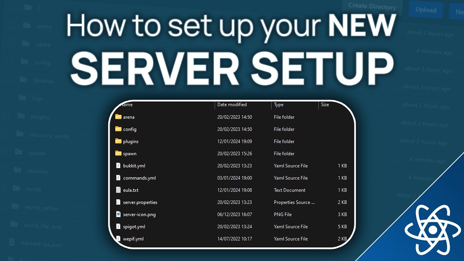Click the date 06/12/2023 16:07 in the server-icon.png row
This screenshot has width=464, height=261.
tap(235, 215)
